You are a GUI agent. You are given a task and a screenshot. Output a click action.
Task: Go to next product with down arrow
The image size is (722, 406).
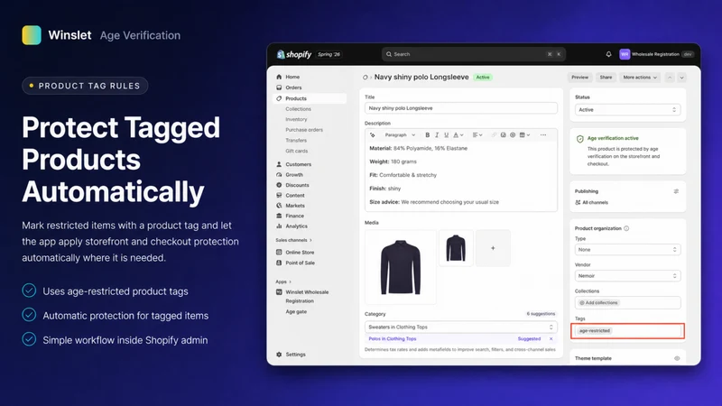[x=682, y=78]
